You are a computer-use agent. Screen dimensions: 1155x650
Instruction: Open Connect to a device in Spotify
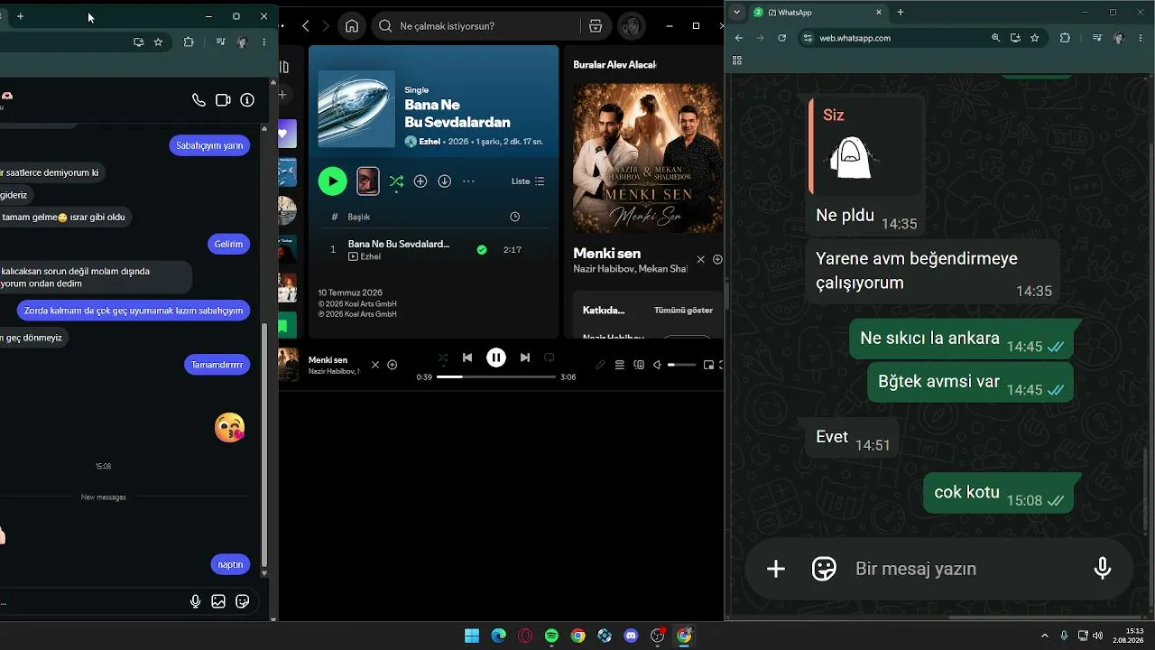pos(639,365)
